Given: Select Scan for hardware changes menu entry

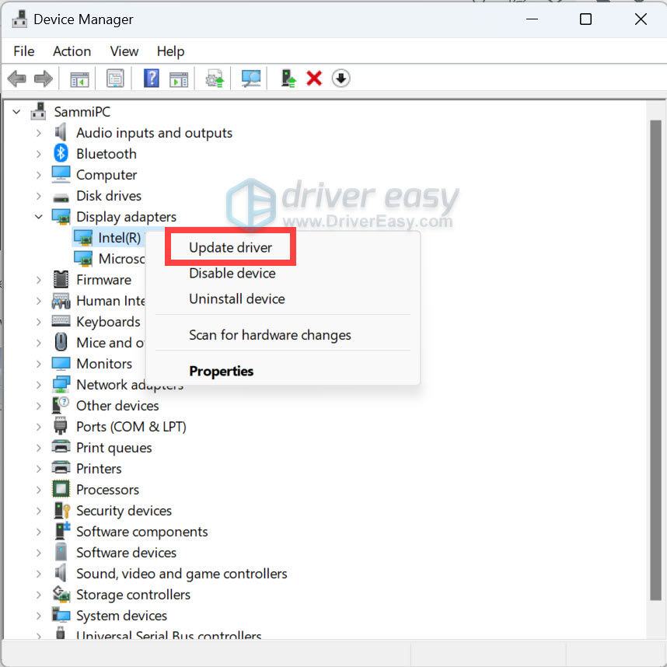Looking at the screenshot, I should pyautogui.click(x=270, y=335).
